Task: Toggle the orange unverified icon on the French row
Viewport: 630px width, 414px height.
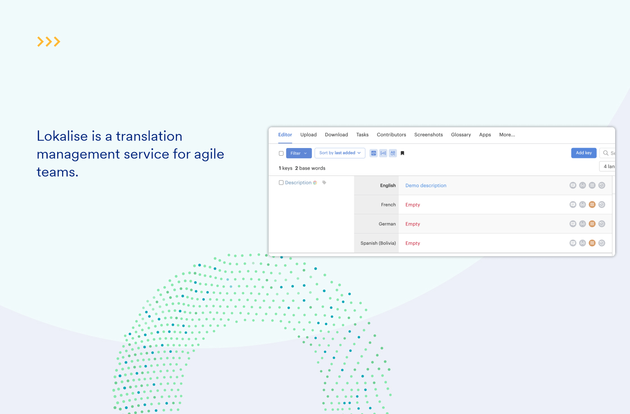Action: pyautogui.click(x=592, y=205)
